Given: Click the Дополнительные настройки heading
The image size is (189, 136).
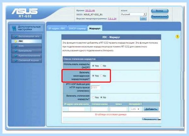Looking at the screenshot, I should click(x=29, y=28).
